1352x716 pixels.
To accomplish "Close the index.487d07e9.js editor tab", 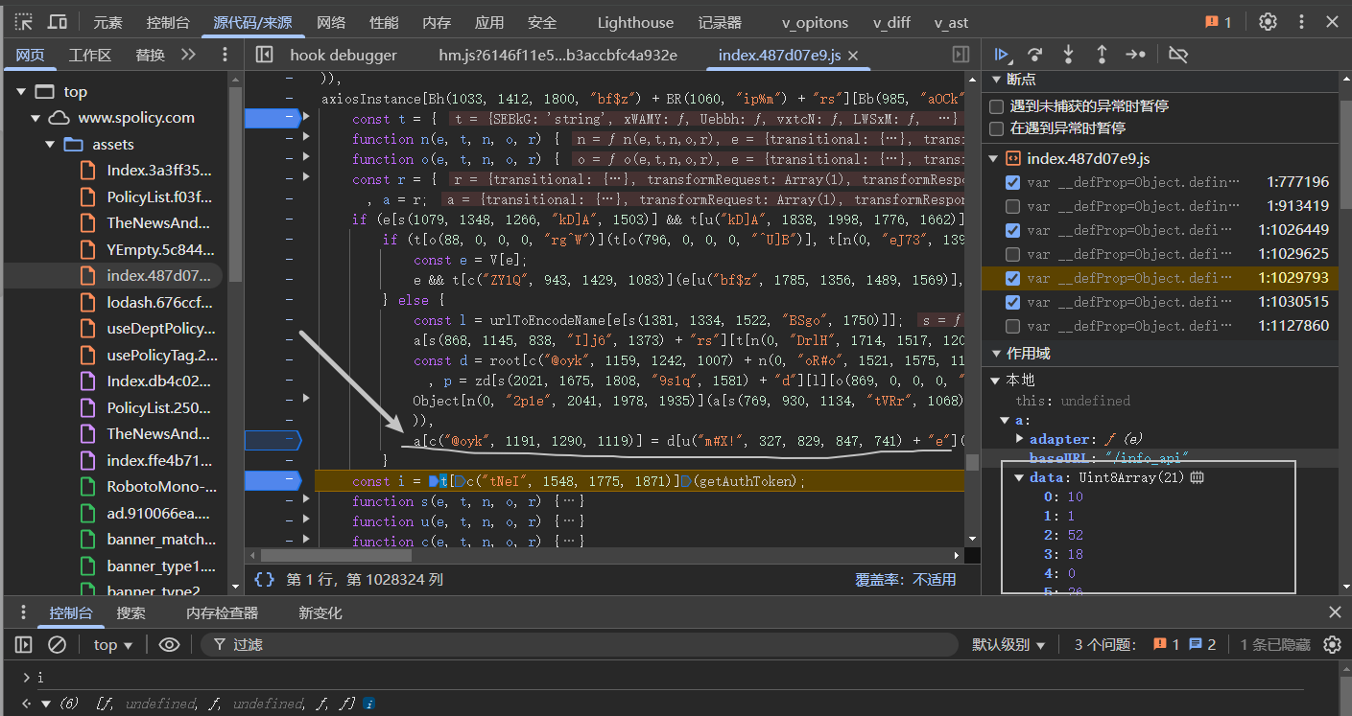I will pos(853,56).
